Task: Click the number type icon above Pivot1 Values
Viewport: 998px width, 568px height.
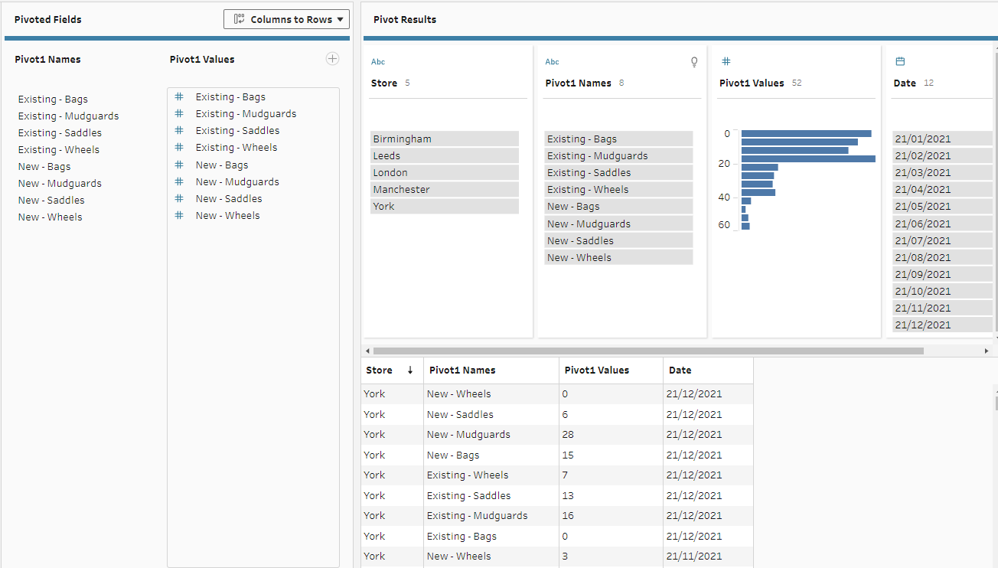Action: 726,62
